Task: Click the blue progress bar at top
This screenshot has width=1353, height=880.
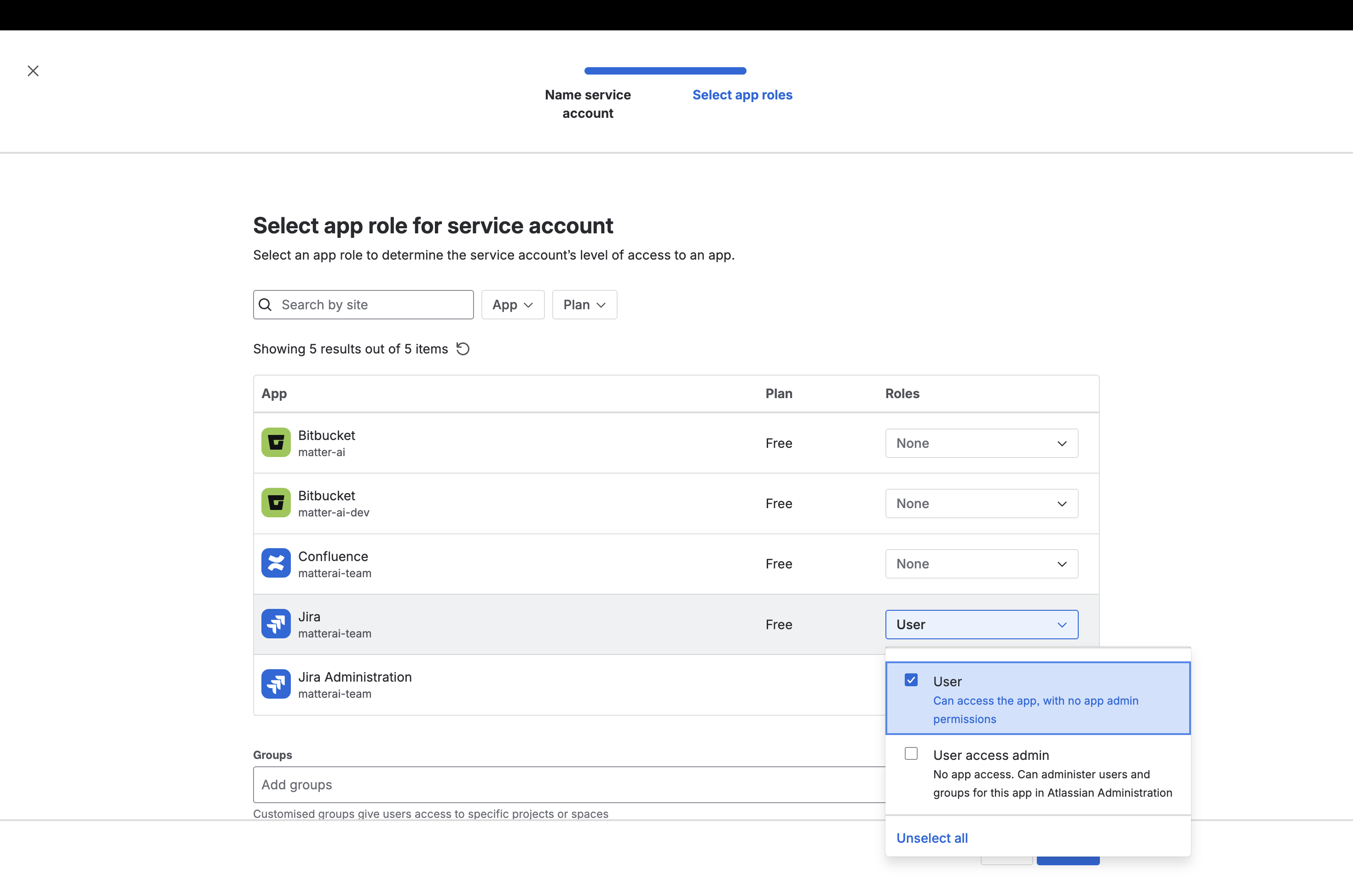Action: pyautogui.click(x=665, y=70)
